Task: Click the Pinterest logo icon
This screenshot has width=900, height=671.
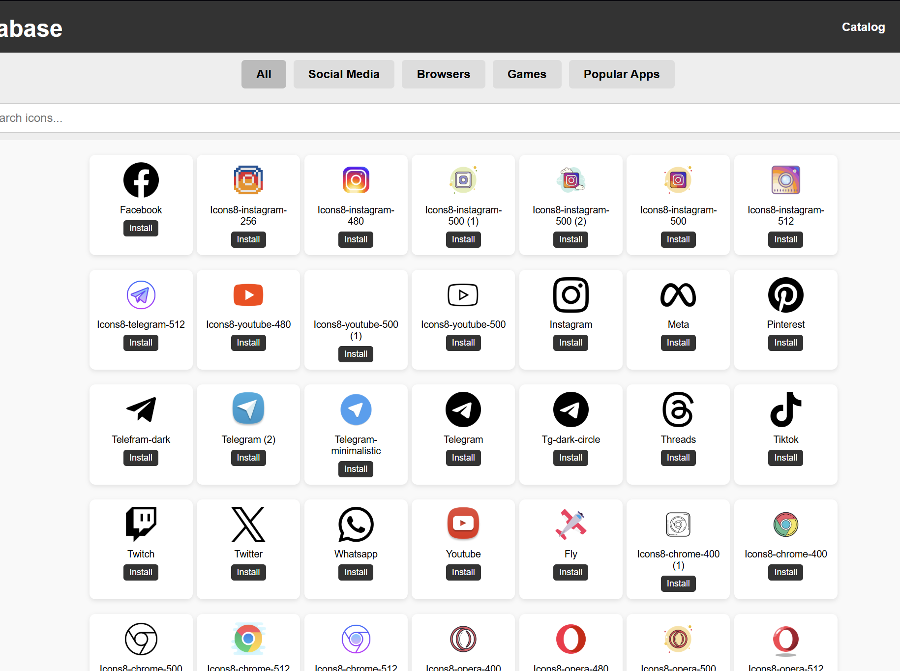Action: point(785,295)
